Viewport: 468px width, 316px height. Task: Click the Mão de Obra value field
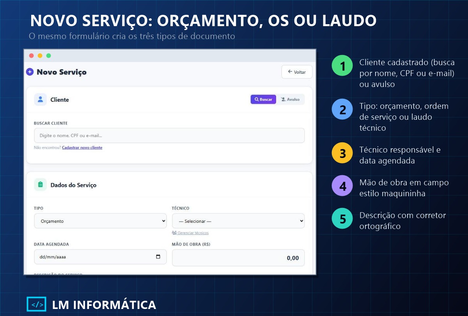click(x=238, y=258)
